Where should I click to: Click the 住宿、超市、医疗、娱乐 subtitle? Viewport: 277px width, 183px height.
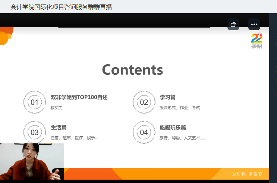[74, 138]
